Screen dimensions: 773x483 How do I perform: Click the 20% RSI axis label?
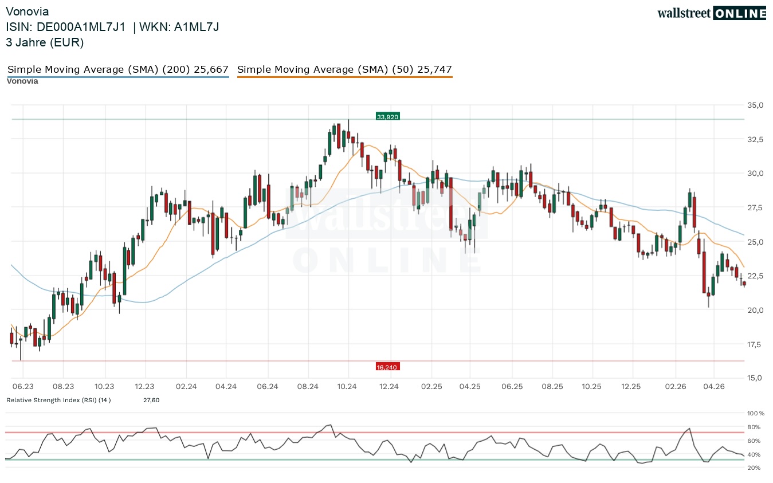point(754,468)
